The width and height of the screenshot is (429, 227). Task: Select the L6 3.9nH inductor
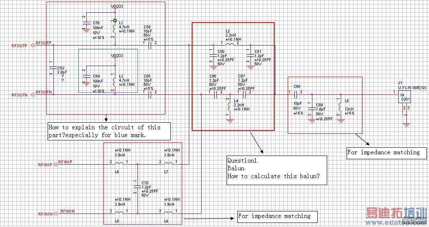[119, 164]
